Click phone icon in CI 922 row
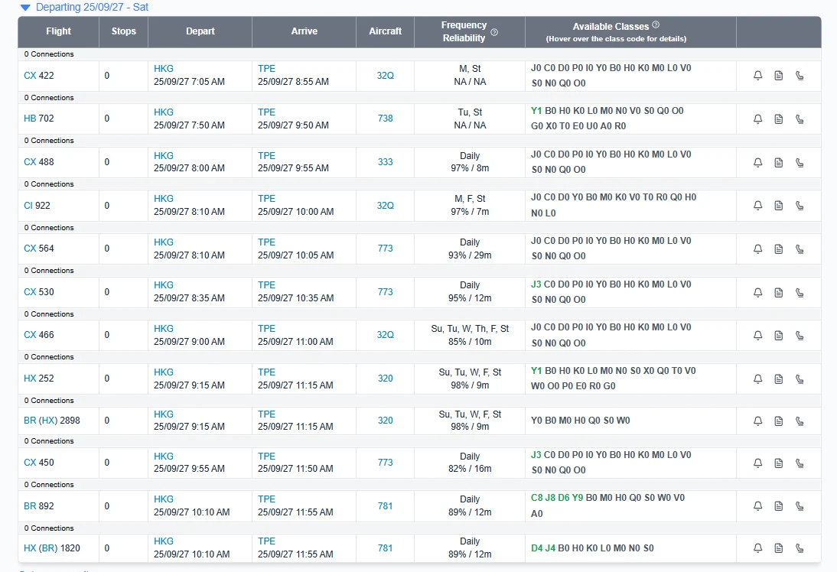The height and width of the screenshot is (572, 837). click(799, 206)
